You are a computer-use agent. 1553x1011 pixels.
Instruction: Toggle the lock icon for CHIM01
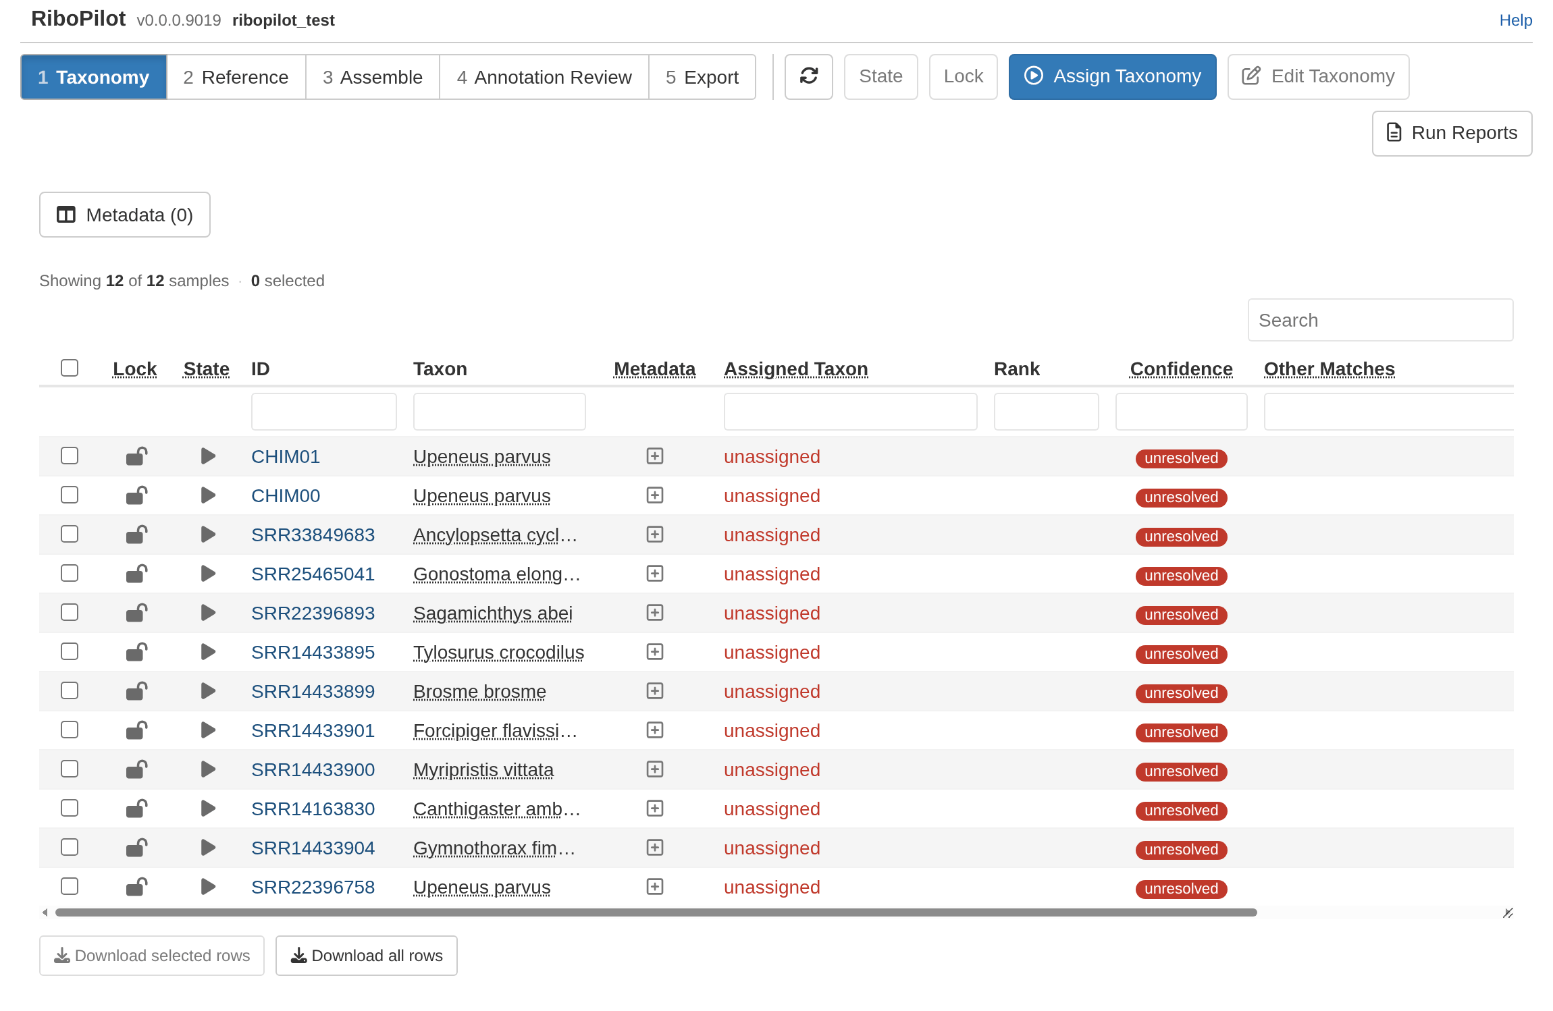tap(136, 457)
